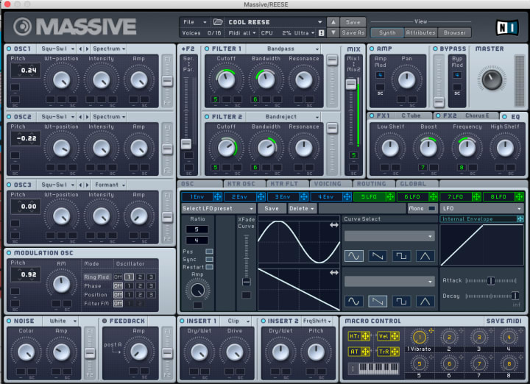Click the Save preset button
The height and width of the screenshot is (384, 530).
tap(353, 22)
